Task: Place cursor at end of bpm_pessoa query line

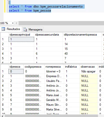Action: (51, 11)
